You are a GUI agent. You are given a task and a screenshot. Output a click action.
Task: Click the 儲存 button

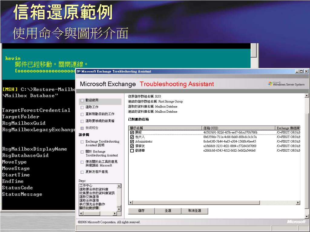pyautogui.click(x=141, y=211)
